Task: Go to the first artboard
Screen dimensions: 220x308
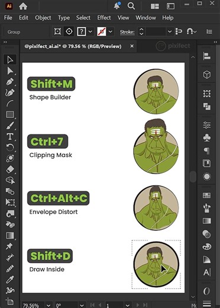Action: tap(92, 305)
